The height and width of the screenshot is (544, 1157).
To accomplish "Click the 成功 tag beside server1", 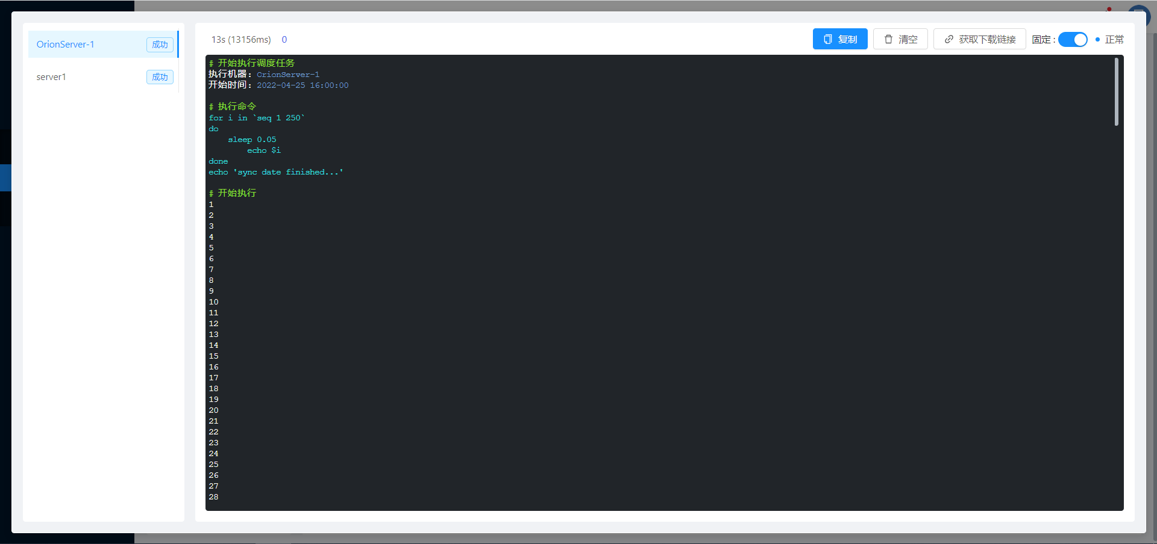I will (x=160, y=77).
